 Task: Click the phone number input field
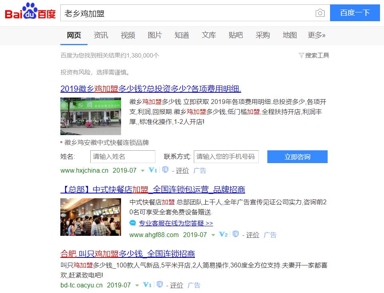pyautogui.click(x=226, y=157)
